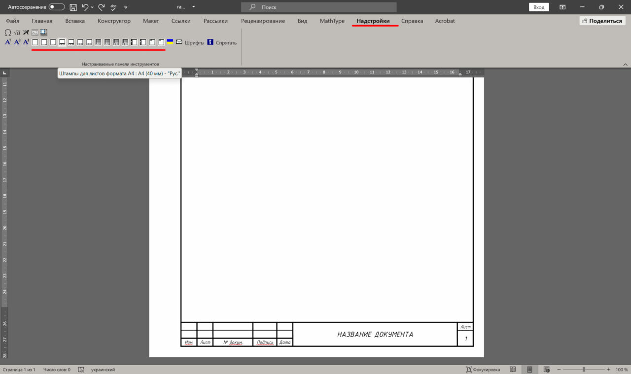Click the Подпись stamp cell

coord(265,342)
